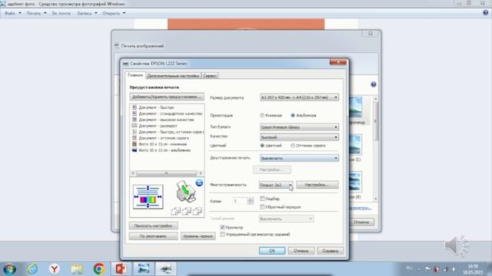Image resolution: width=492 pixels, height=276 pixels.
Task: Click right arrow of presets list scrollbar
Action: point(201,173)
